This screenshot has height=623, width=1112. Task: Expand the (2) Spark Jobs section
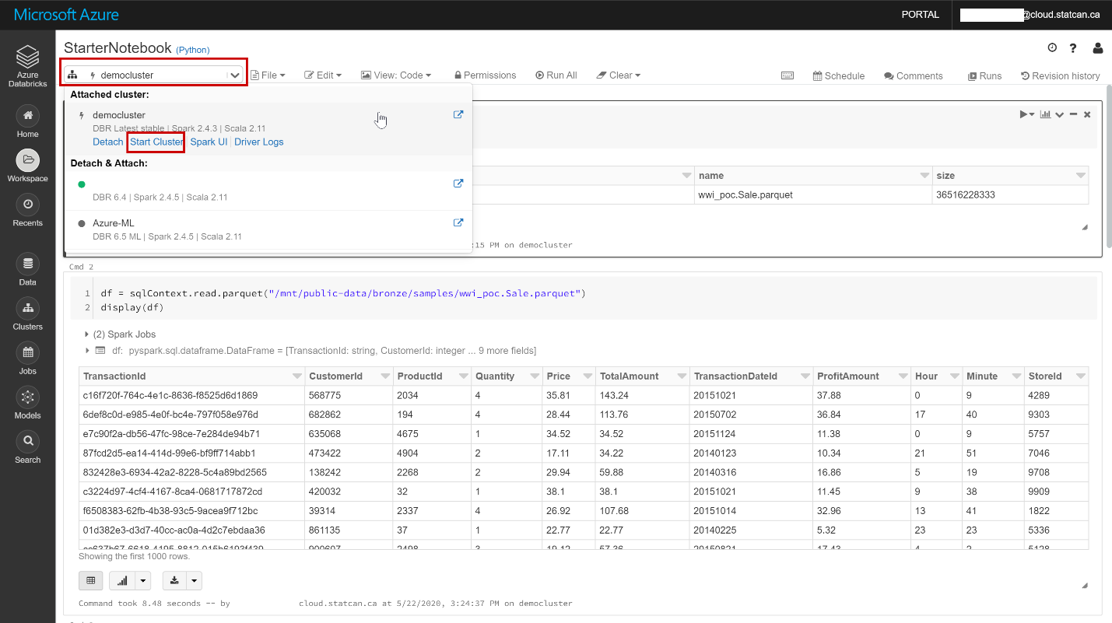click(x=119, y=334)
